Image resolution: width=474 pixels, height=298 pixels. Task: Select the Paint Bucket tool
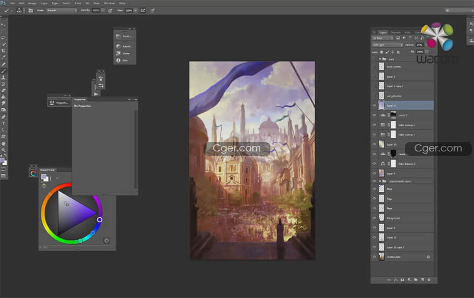pos(3,97)
